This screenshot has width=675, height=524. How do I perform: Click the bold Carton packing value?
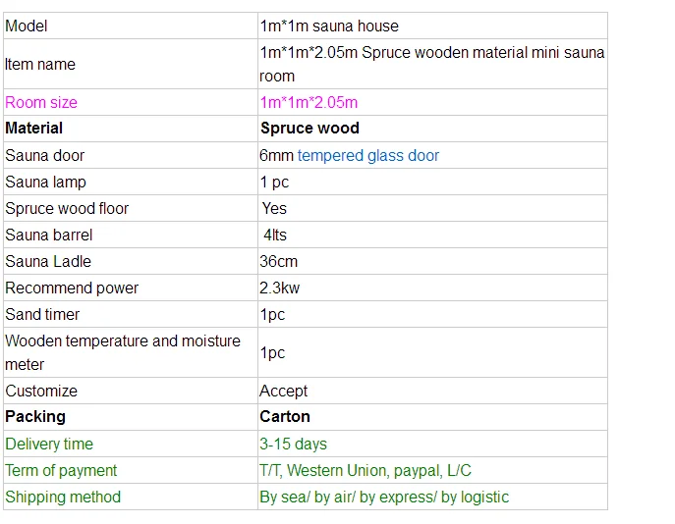[x=285, y=416]
